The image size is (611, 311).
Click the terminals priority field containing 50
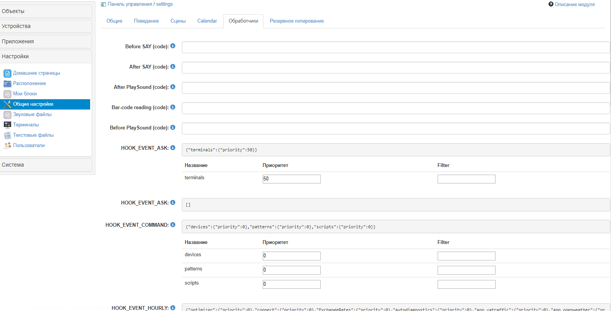(291, 179)
